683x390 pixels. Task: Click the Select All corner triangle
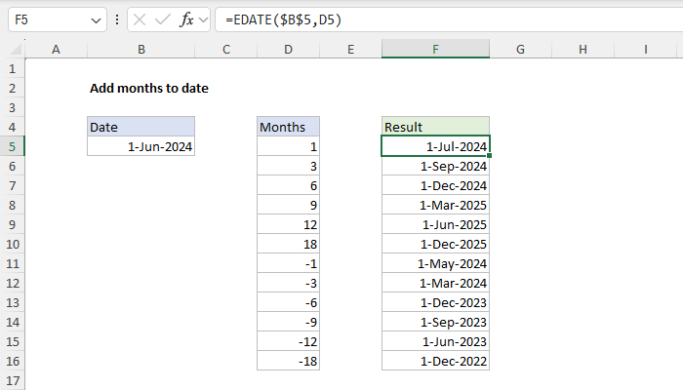click(x=16, y=49)
